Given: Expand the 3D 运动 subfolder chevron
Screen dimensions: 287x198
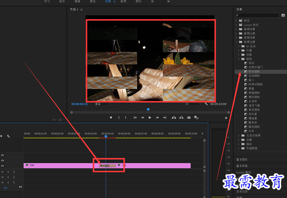Looking at the screenshot, I should coord(239,46).
